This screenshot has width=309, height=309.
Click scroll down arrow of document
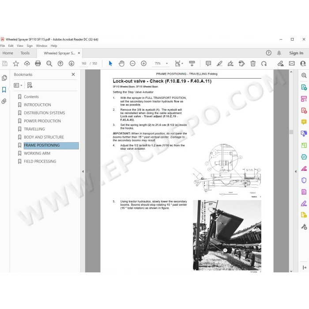tap(291, 271)
